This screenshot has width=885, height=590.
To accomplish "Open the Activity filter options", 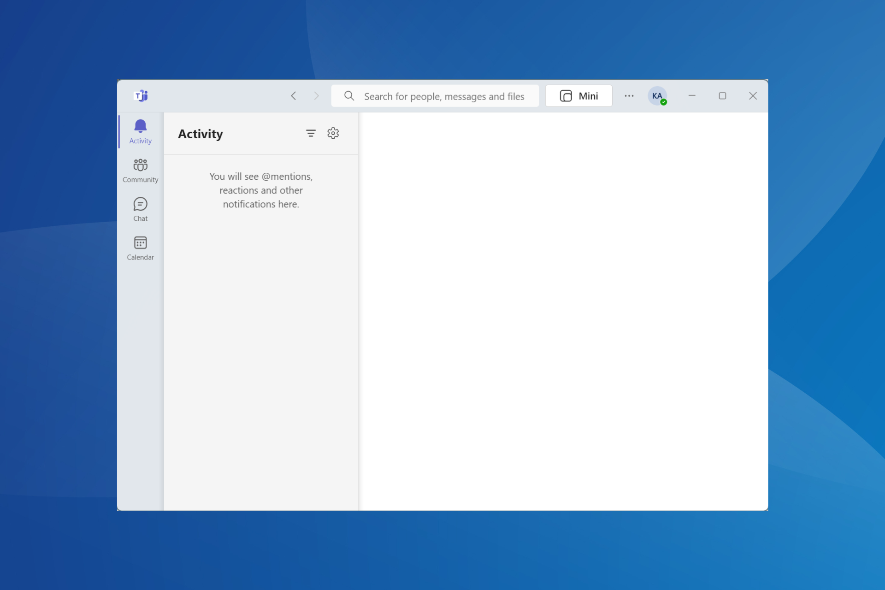I will tap(311, 133).
